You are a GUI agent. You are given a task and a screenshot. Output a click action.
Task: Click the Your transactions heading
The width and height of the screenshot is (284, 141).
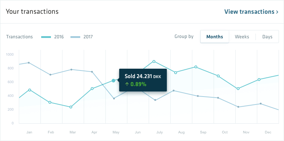(32, 12)
